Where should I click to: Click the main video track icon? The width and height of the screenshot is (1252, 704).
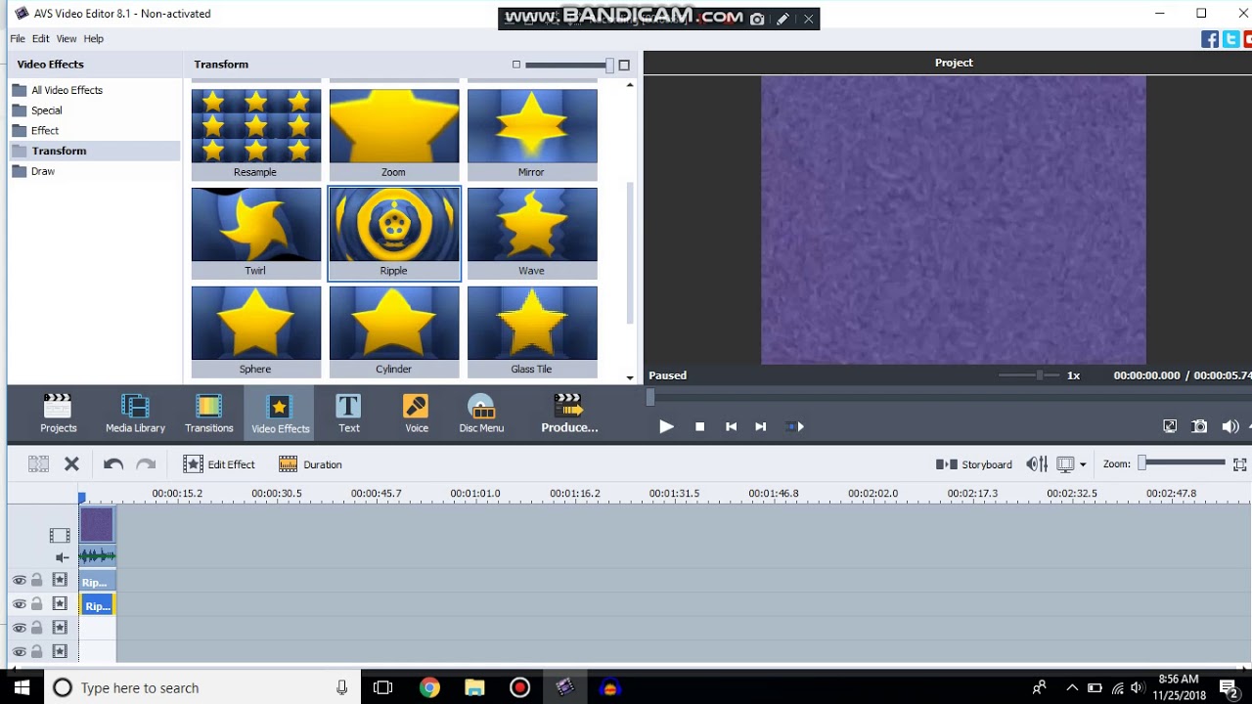(x=60, y=535)
